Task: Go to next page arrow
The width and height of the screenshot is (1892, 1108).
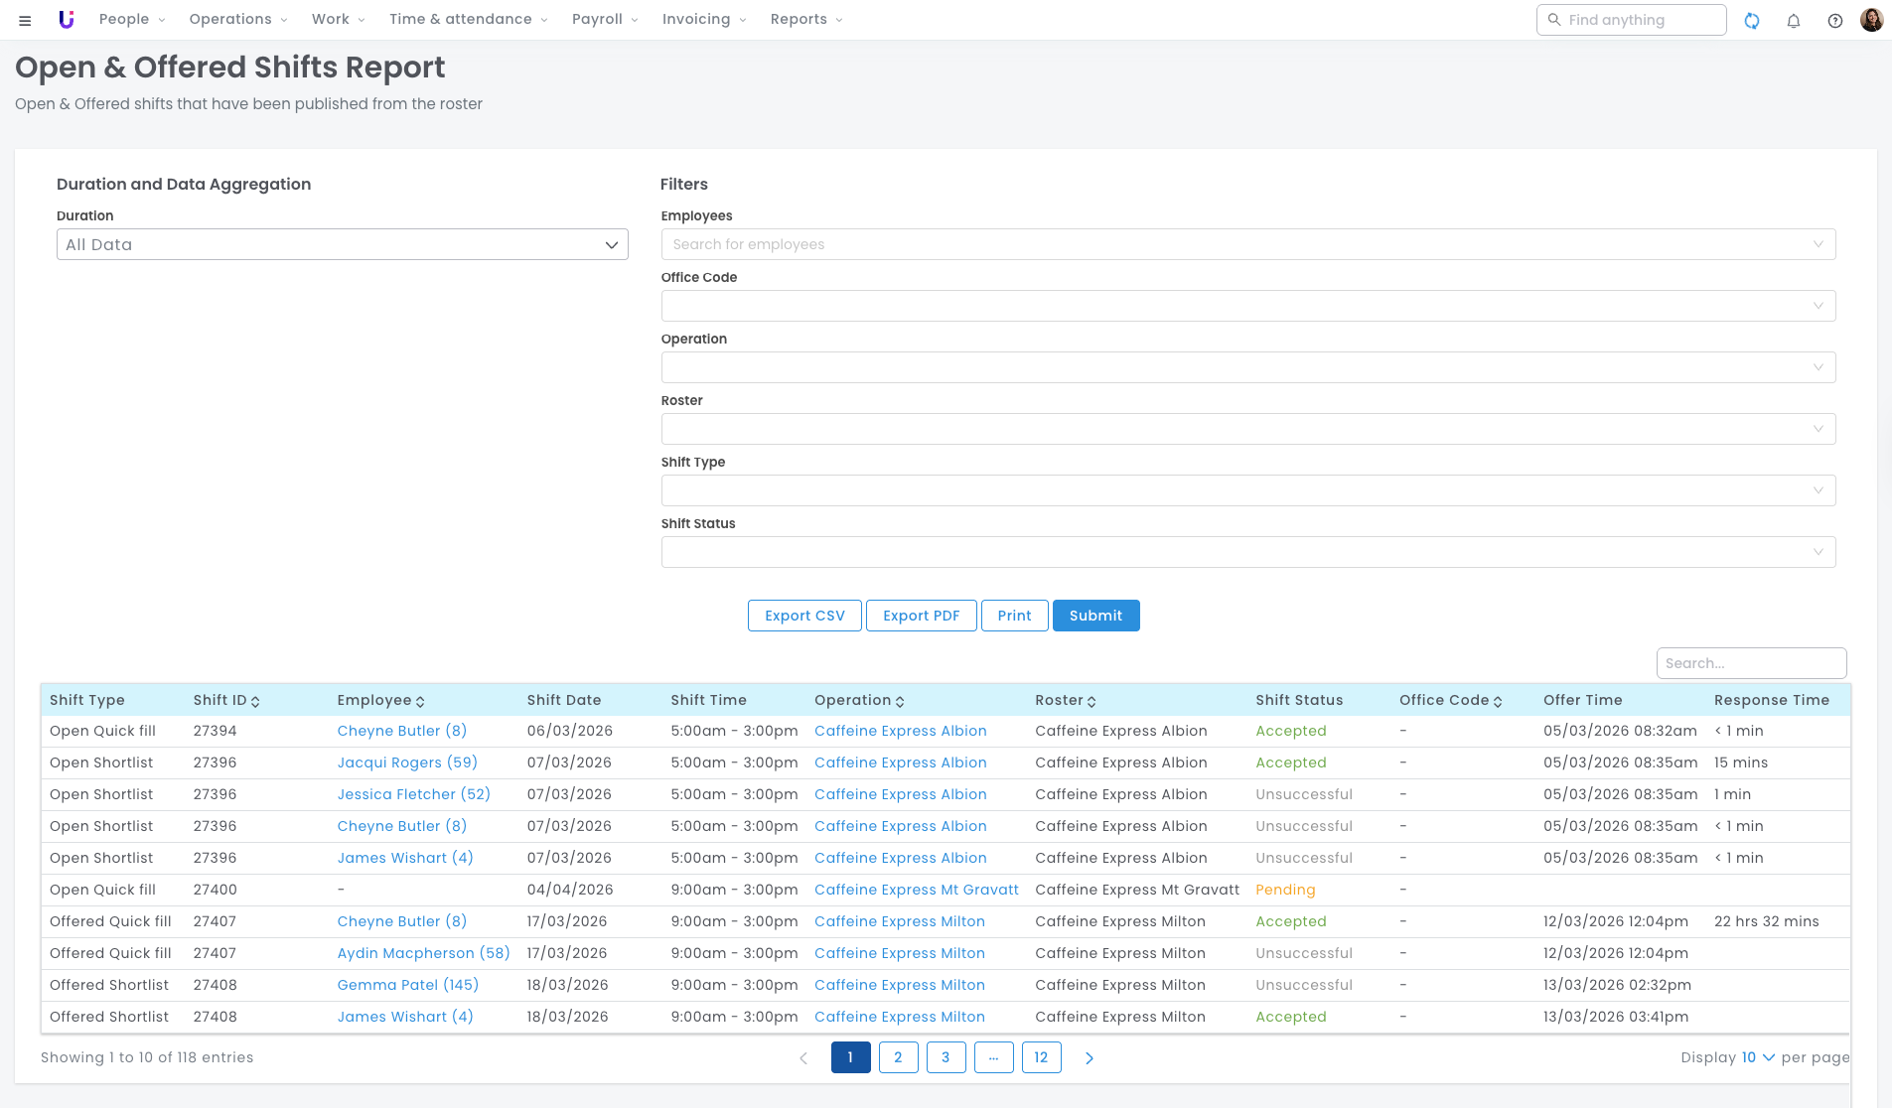Action: (1090, 1058)
